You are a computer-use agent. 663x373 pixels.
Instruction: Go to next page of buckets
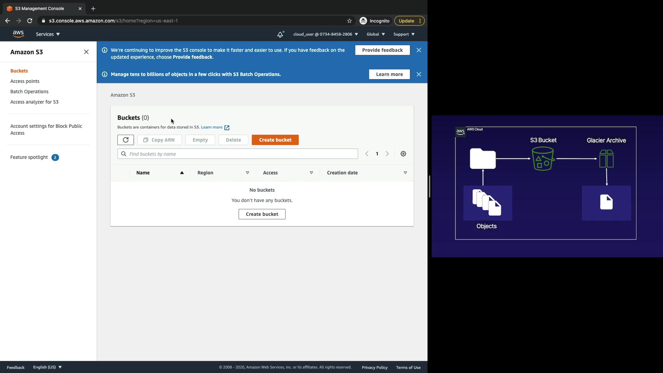[x=387, y=154]
